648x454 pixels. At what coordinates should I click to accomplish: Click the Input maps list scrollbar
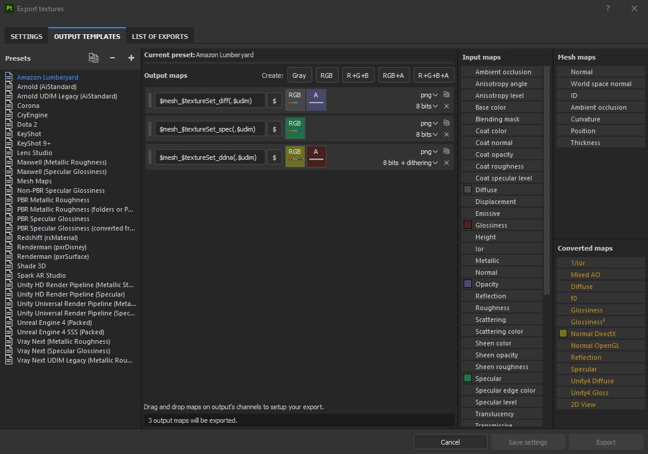pos(547,180)
